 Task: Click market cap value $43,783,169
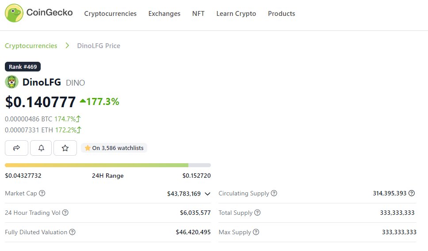(x=184, y=194)
